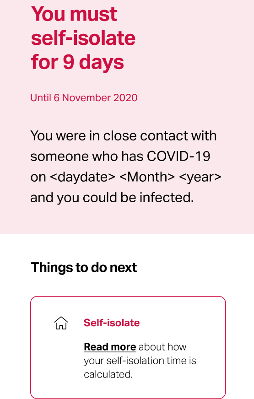This screenshot has width=254, height=399.
Task: Open the Read more link
Action: [110, 347]
